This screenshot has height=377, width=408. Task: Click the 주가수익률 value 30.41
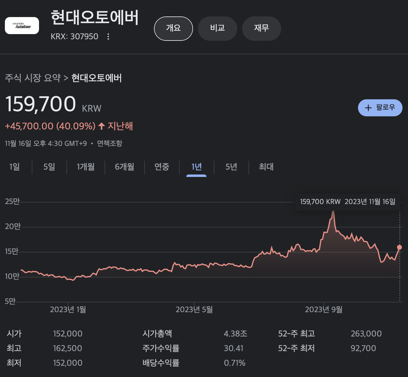tap(234, 348)
